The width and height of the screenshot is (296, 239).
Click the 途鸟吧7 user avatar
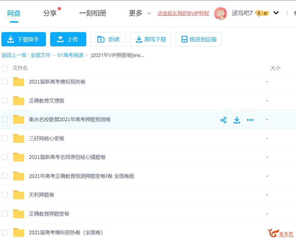tap(220, 13)
